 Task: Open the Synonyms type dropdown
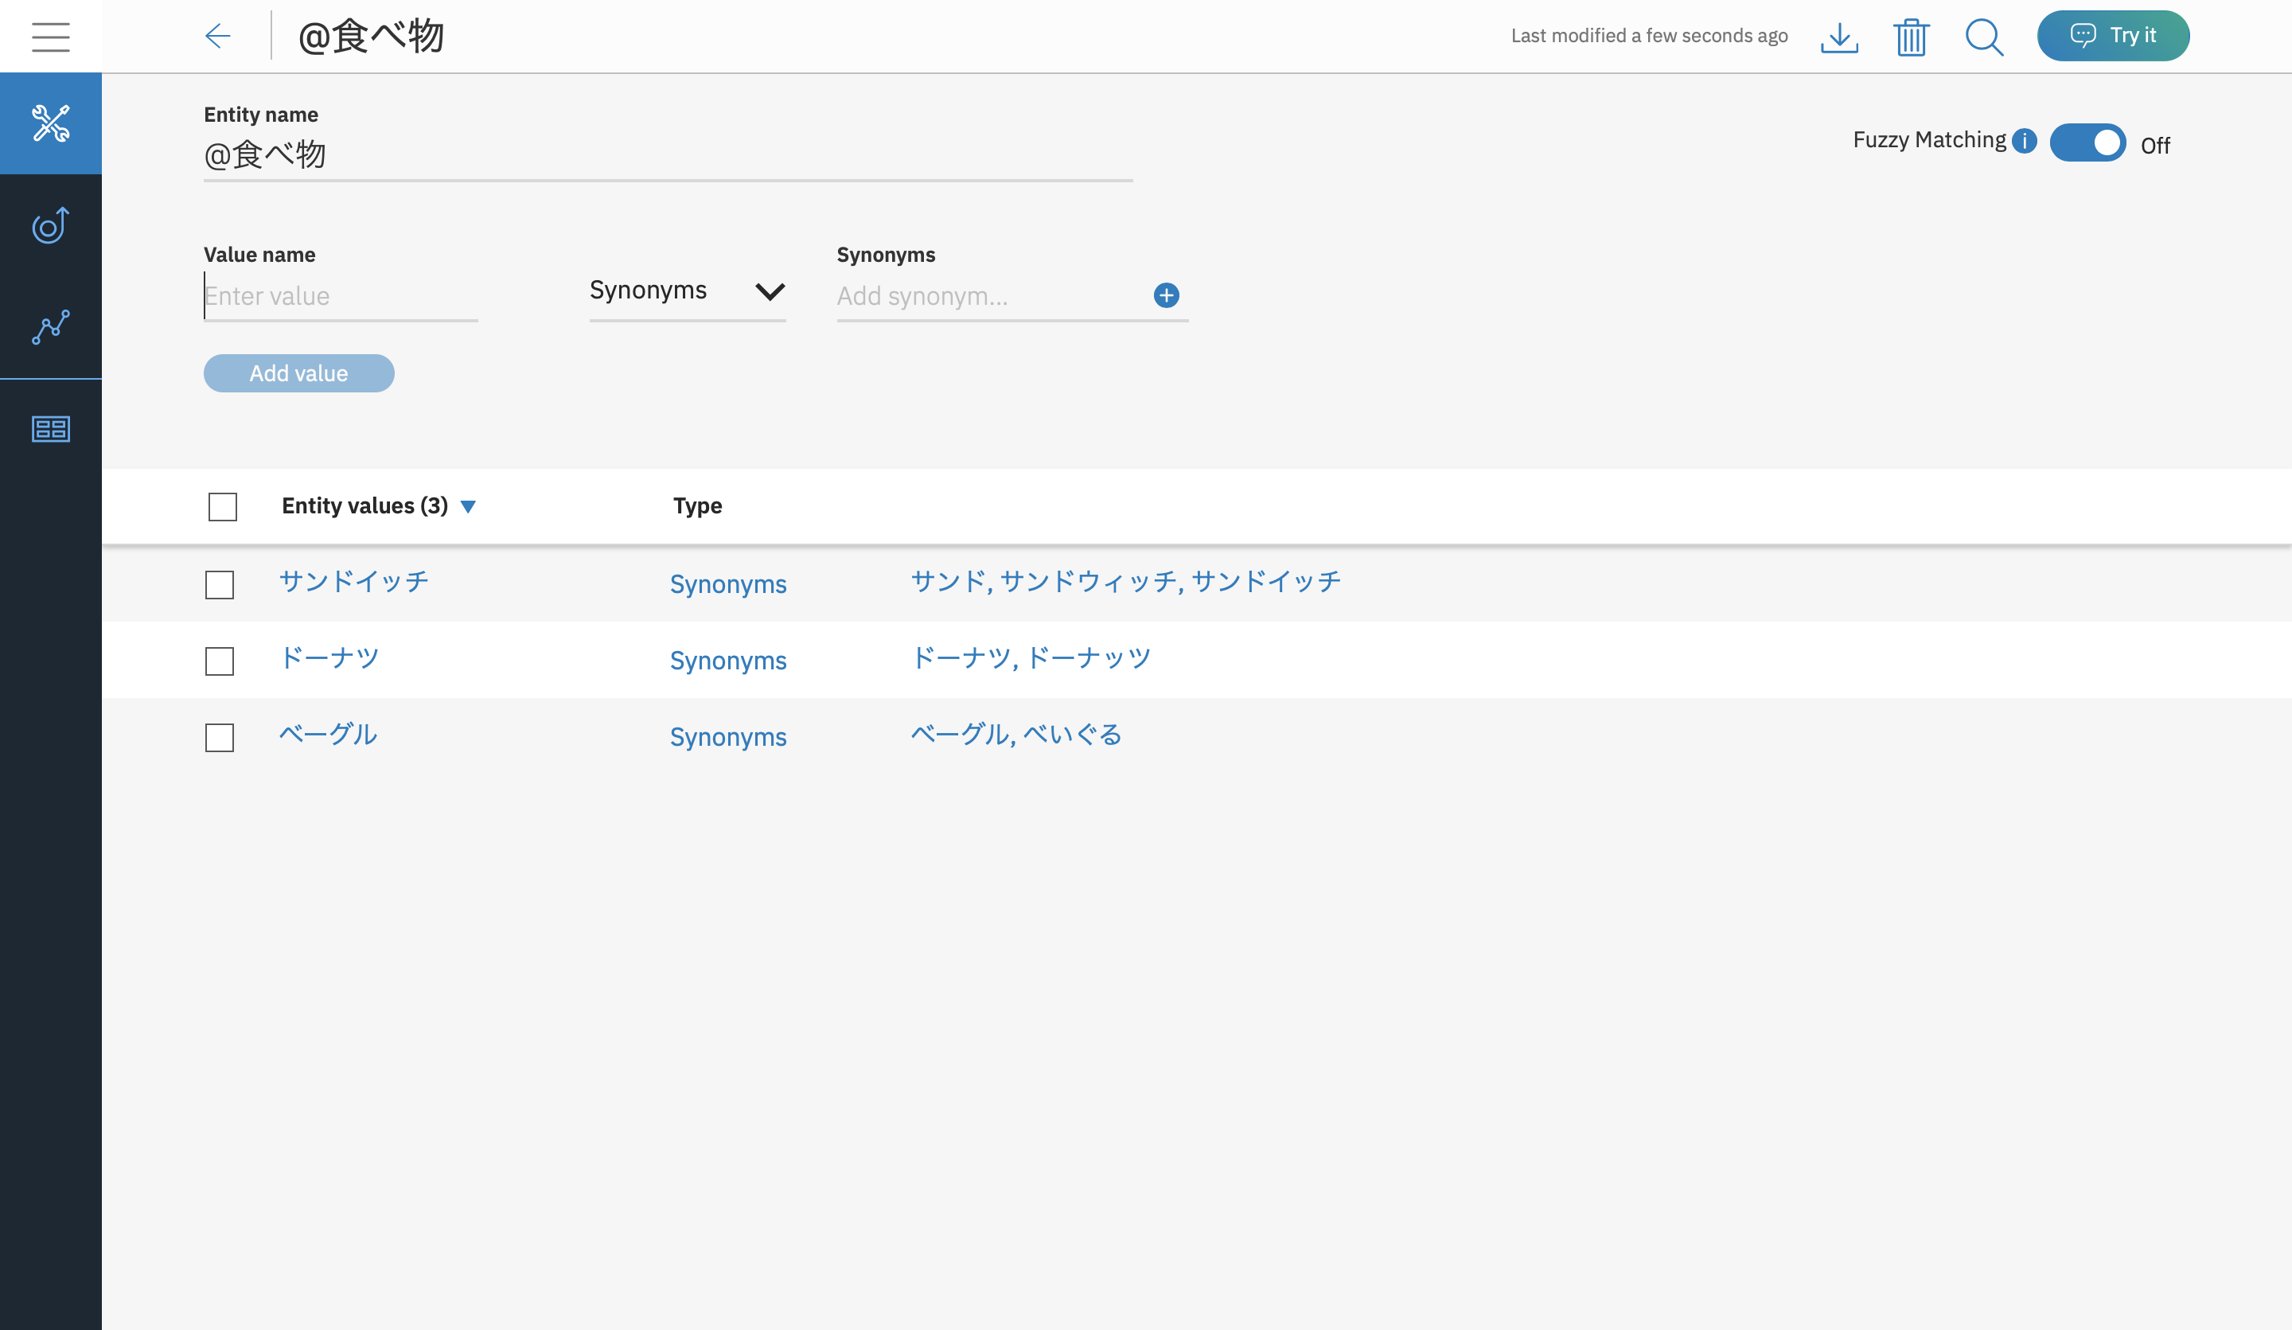point(687,291)
